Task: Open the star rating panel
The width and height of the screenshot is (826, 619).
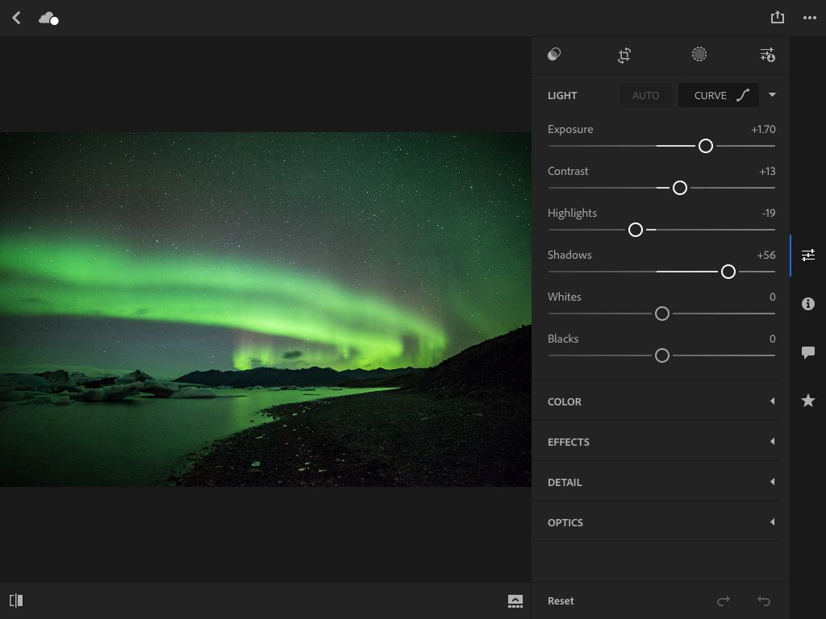Action: point(807,400)
